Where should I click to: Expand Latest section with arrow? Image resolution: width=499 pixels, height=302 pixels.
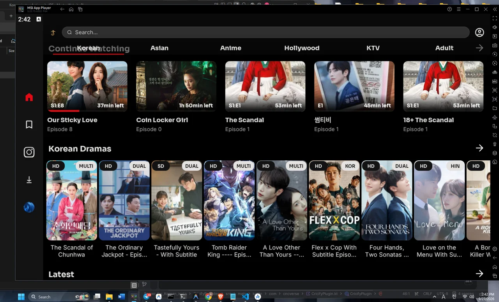tap(480, 274)
